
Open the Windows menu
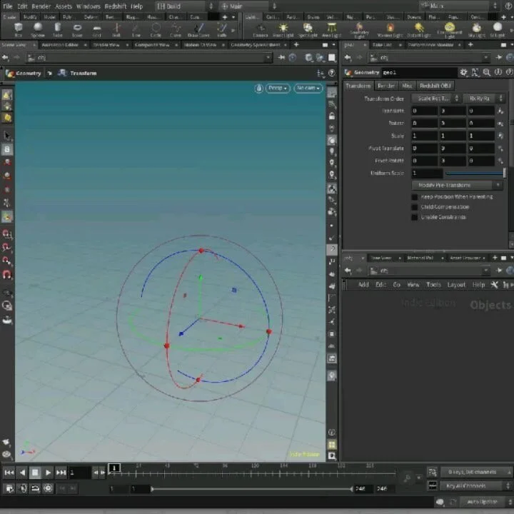point(89,6)
